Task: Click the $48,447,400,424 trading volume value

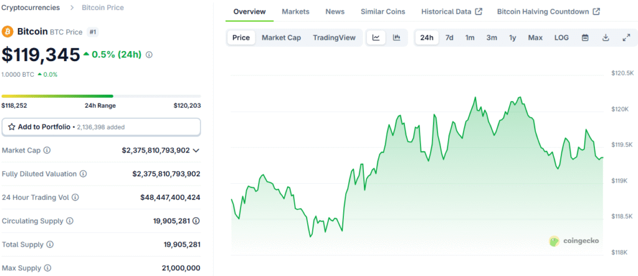Action: [170, 197]
